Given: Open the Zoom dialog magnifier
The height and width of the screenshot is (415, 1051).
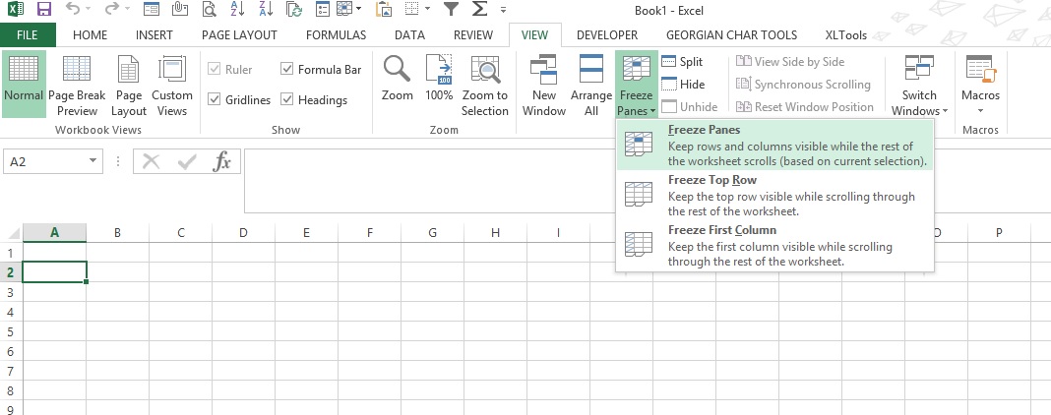Looking at the screenshot, I should tap(397, 79).
